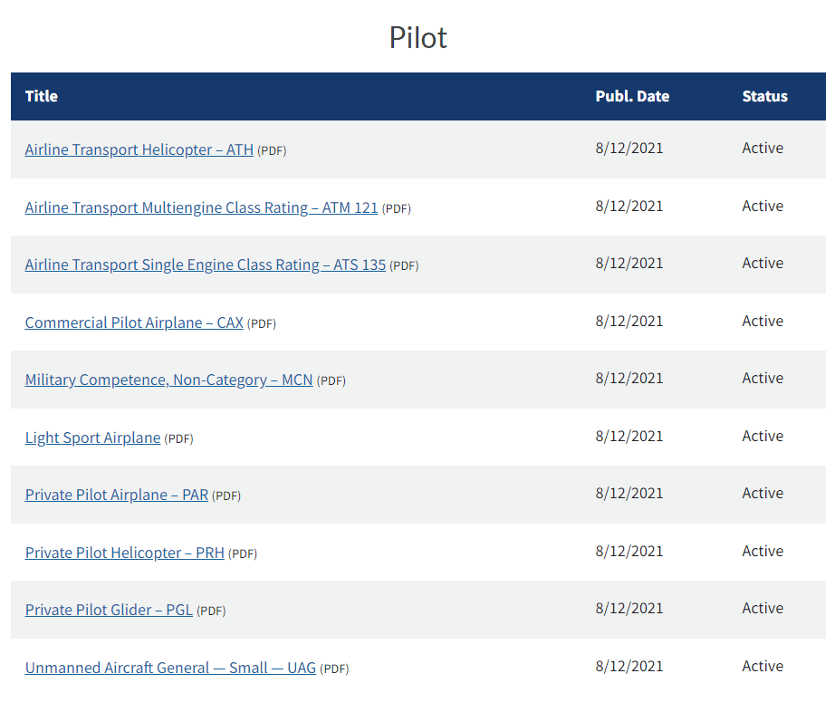This screenshot has height=712, width=835.
Task: Open the Private Pilot Glider – PGL link
Action: click(x=109, y=610)
